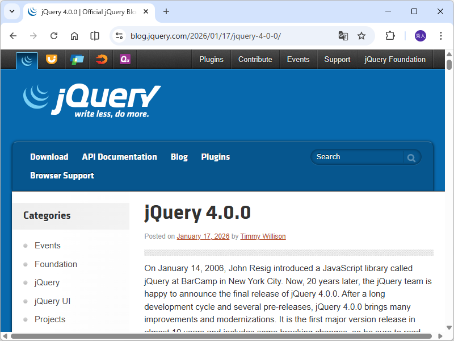Open the Timmy Willison author link
454x341 pixels.
tap(263, 236)
